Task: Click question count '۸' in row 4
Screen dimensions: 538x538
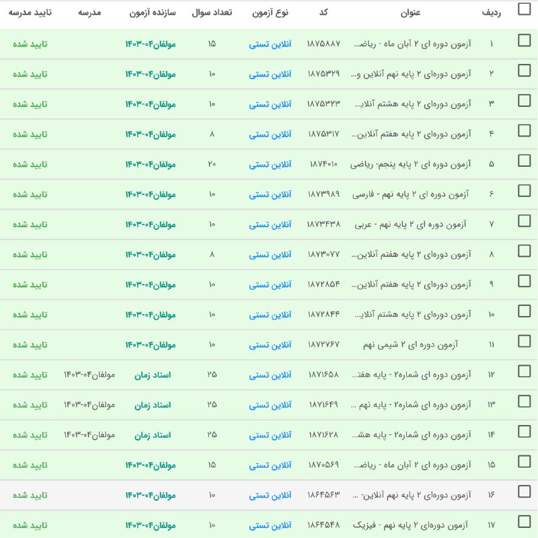Action: point(212,134)
